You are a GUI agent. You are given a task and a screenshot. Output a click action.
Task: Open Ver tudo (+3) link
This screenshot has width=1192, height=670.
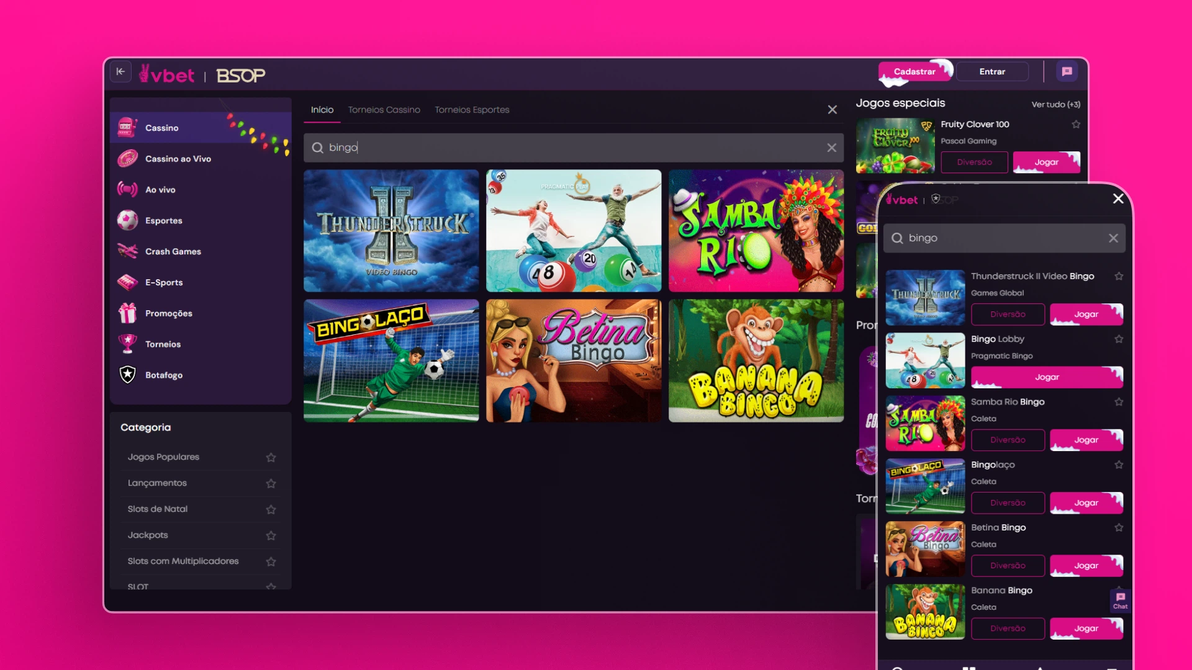[x=1055, y=104]
